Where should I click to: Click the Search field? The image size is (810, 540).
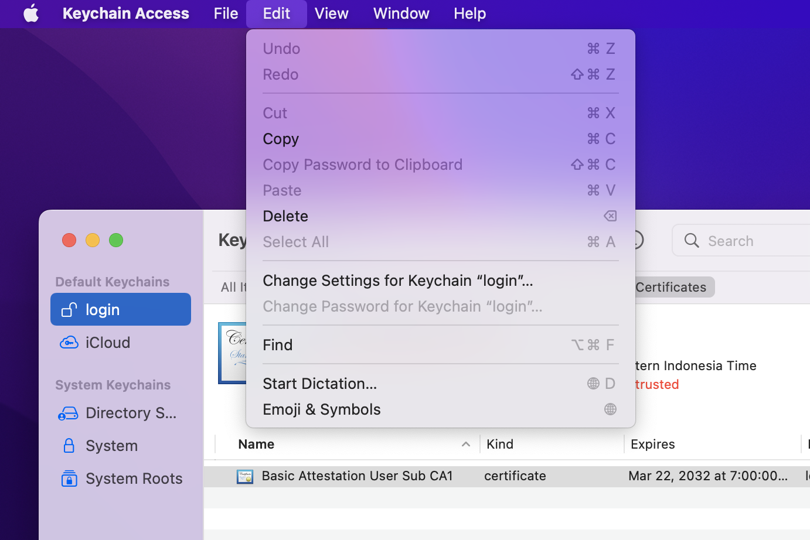(x=741, y=241)
